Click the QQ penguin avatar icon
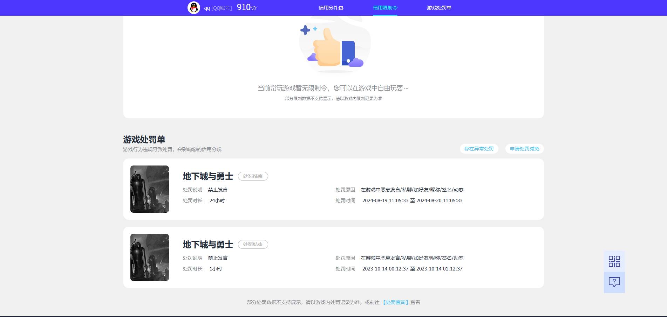667x317 pixels. pos(193,7)
